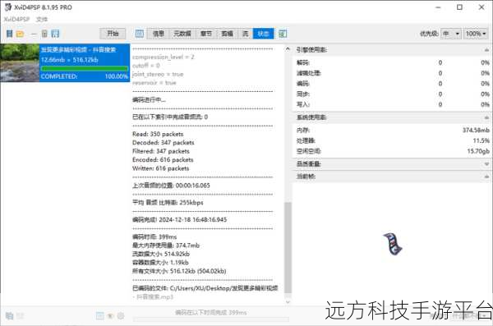Click the bottom status progress bar
This screenshot has height=326, width=493.
tap(210, 319)
